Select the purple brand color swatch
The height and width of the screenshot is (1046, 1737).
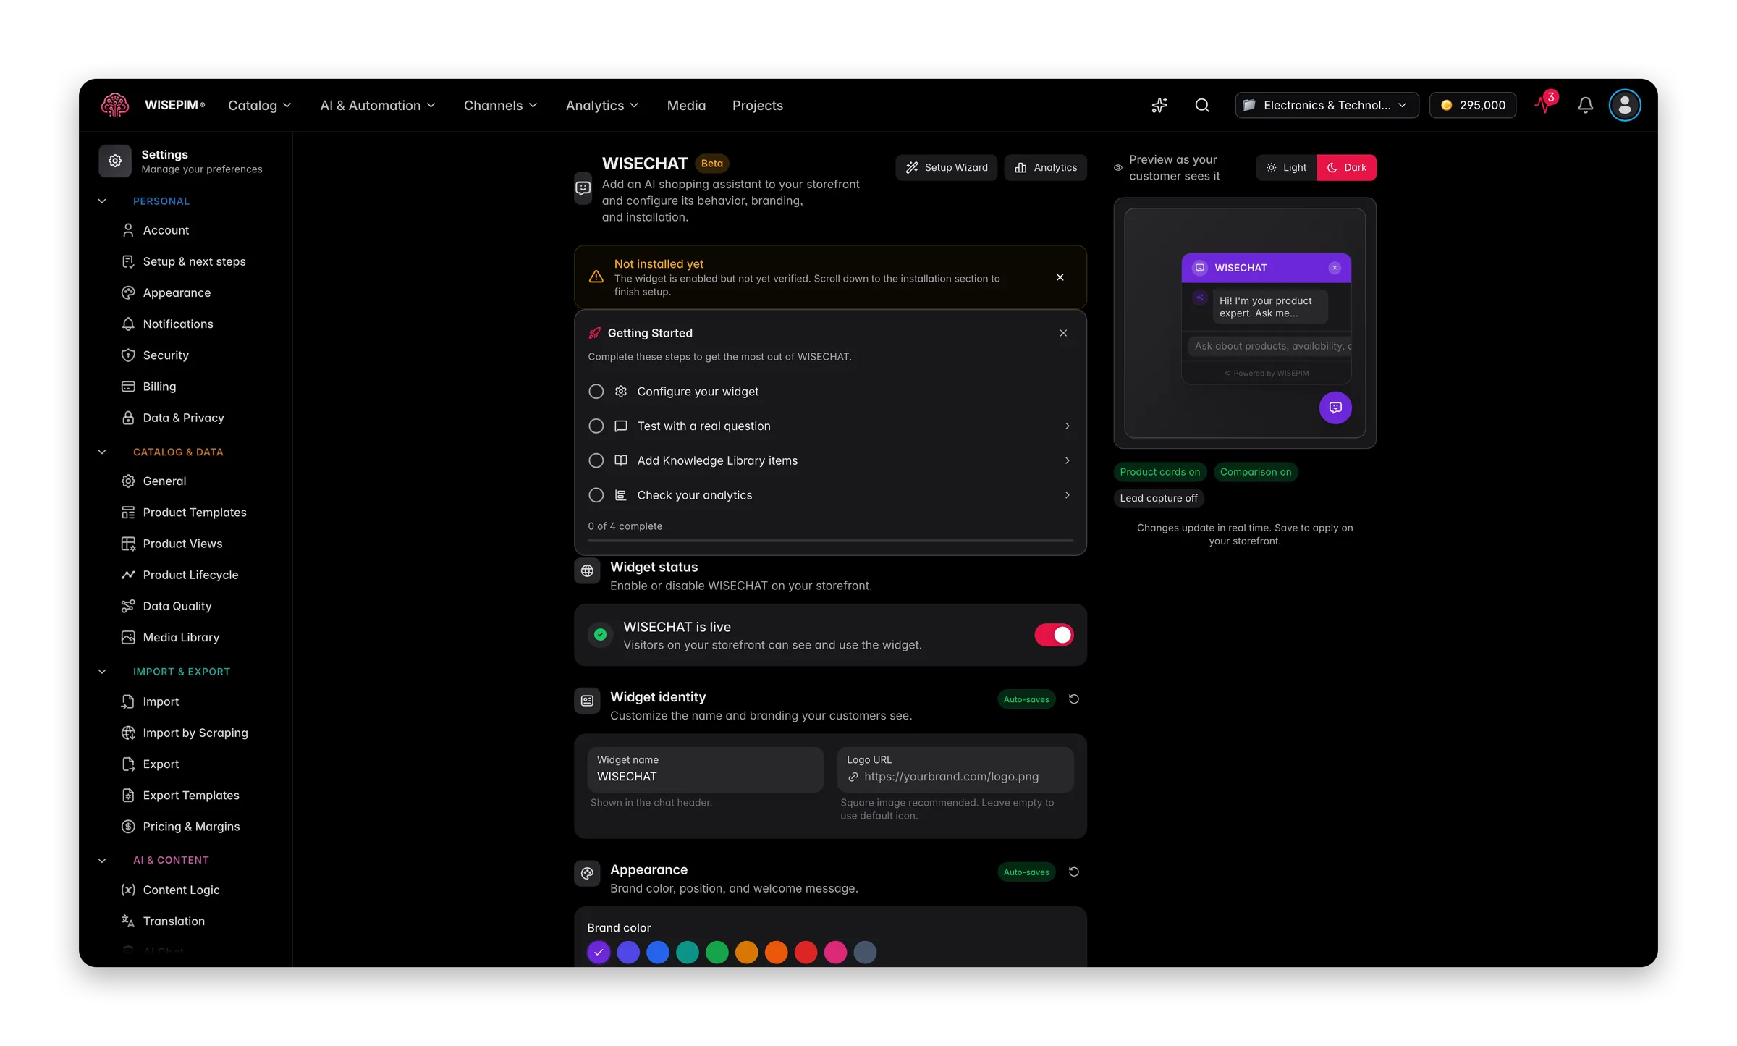[599, 953]
